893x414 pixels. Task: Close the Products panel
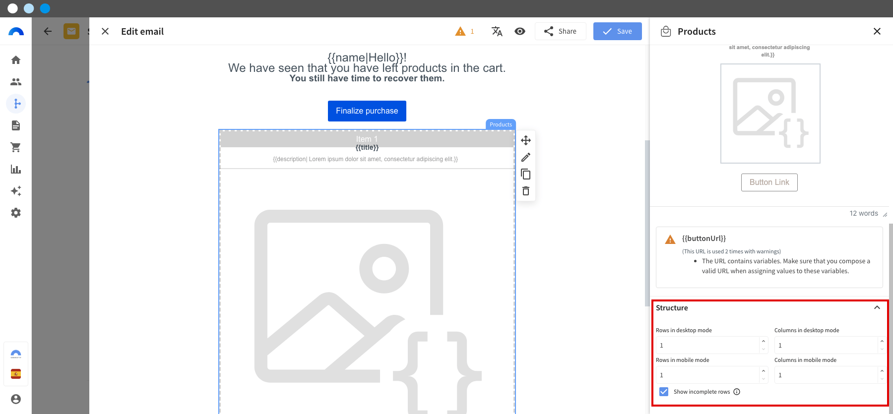pyautogui.click(x=877, y=31)
